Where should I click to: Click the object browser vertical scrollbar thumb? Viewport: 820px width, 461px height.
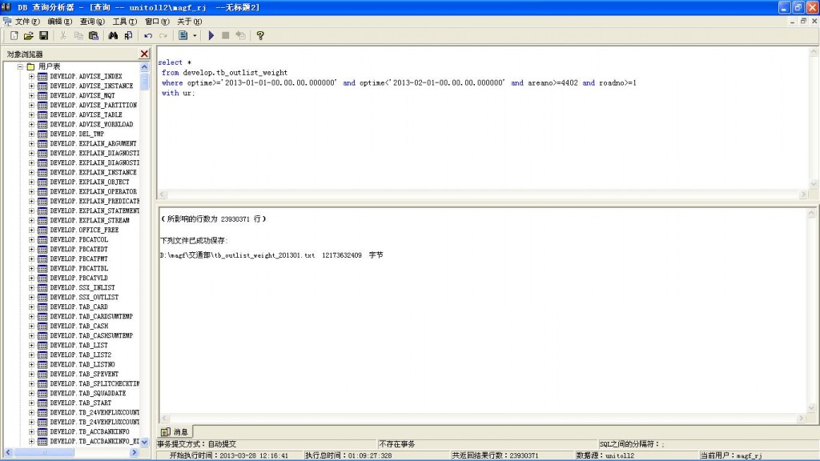pos(145,82)
